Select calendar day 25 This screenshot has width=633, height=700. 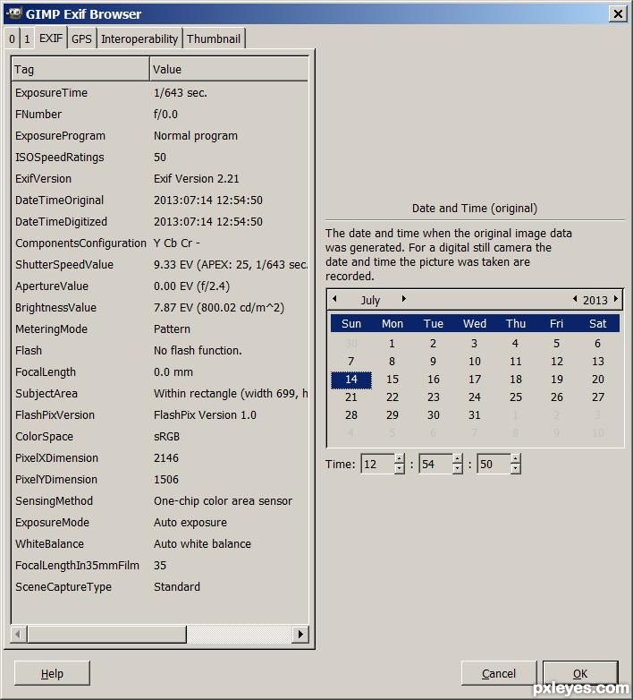pyautogui.click(x=515, y=397)
